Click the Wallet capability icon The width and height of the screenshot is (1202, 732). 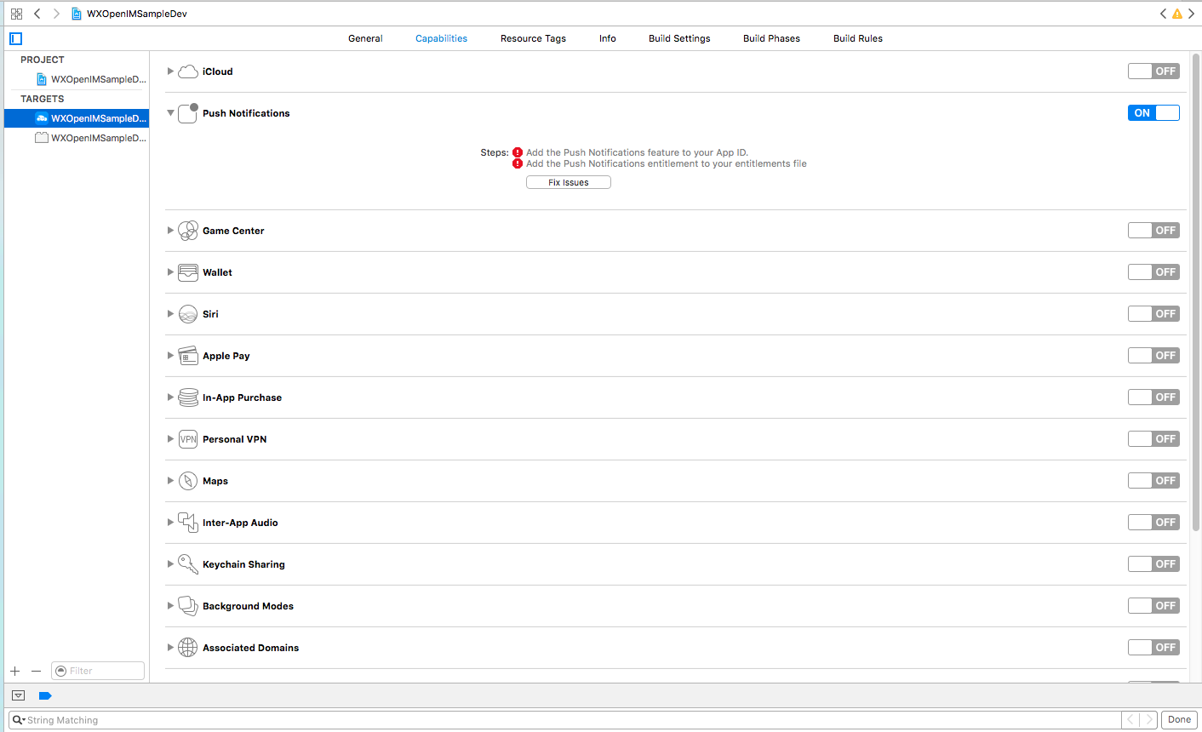(188, 272)
